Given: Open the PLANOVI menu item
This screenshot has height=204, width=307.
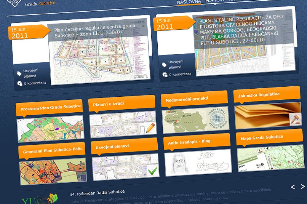Looking at the screenshot, I should (215, 1).
